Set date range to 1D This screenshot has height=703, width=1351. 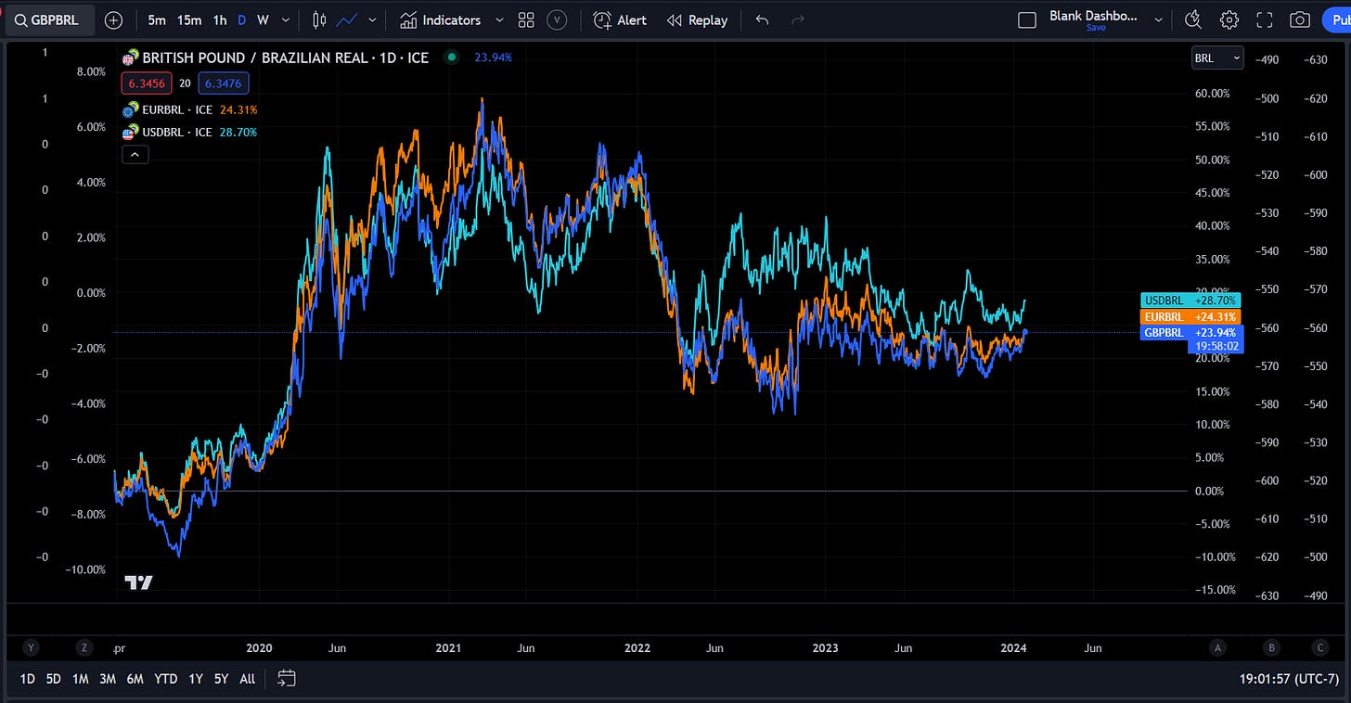coord(28,679)
